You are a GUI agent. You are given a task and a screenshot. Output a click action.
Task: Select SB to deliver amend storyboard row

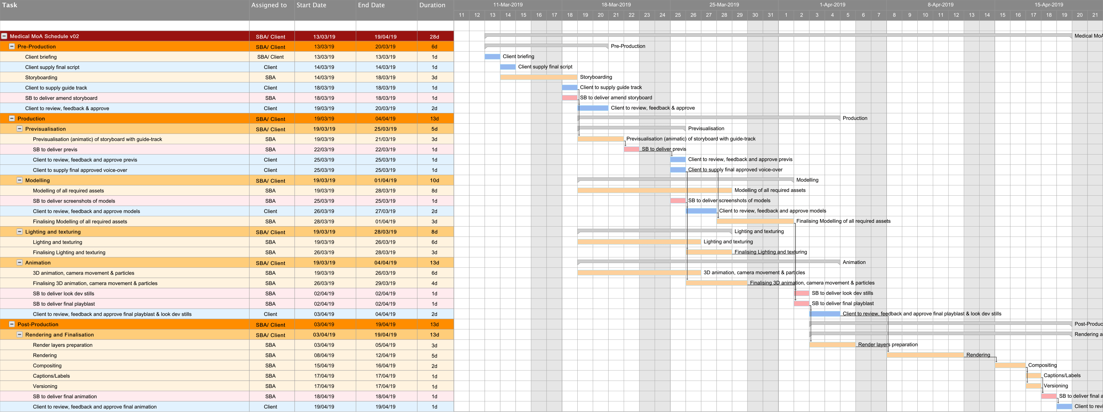click(227, 98)
